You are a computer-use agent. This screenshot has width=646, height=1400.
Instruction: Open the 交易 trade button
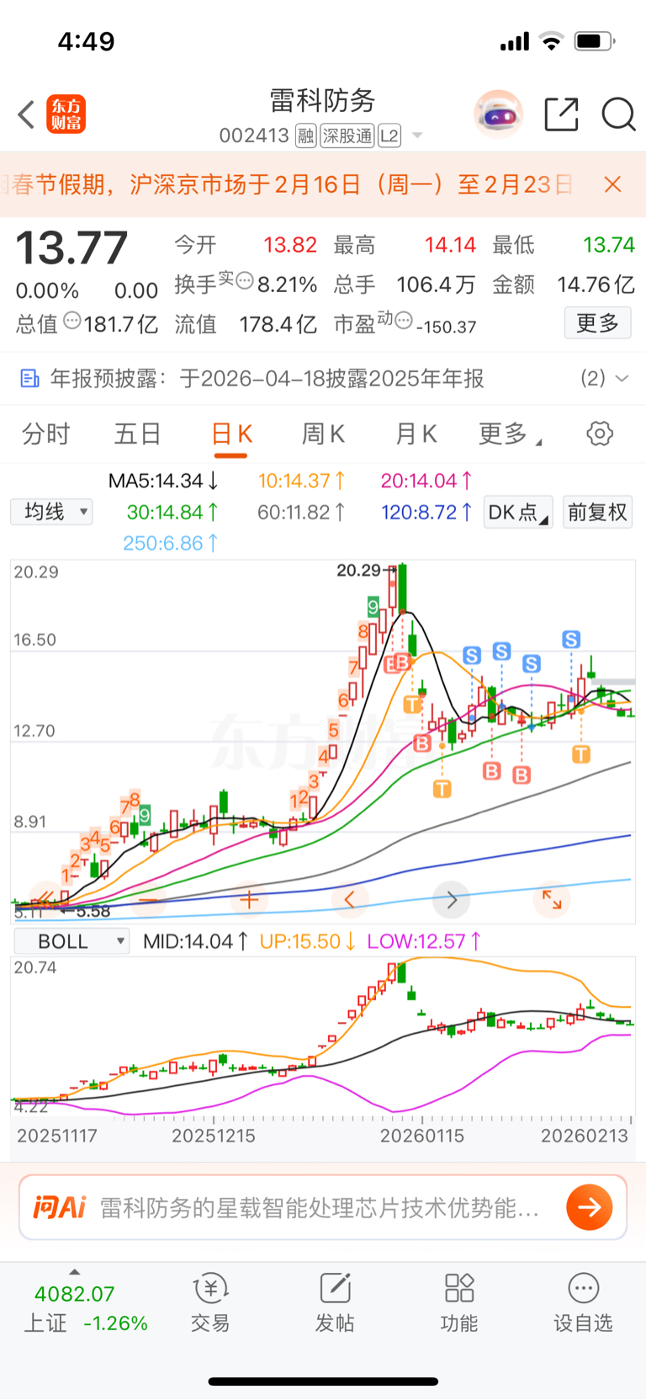[x=210, y=1302]
